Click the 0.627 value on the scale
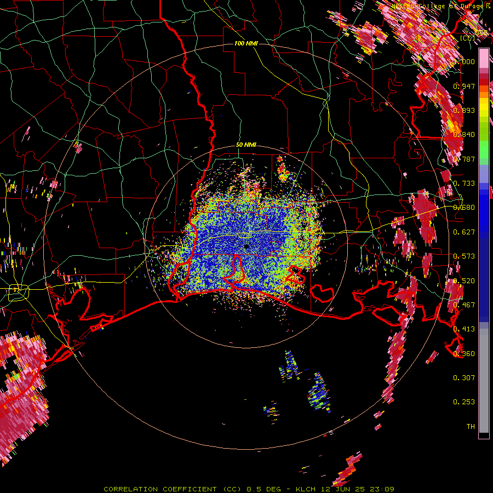This screenshot has width=493, height=493. tap(464, 232)
